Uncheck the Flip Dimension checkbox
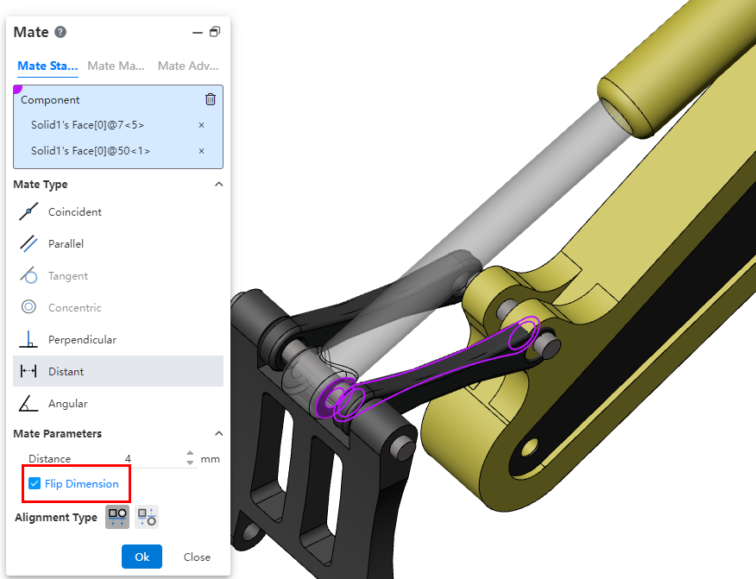 click(x=35, y=483)
